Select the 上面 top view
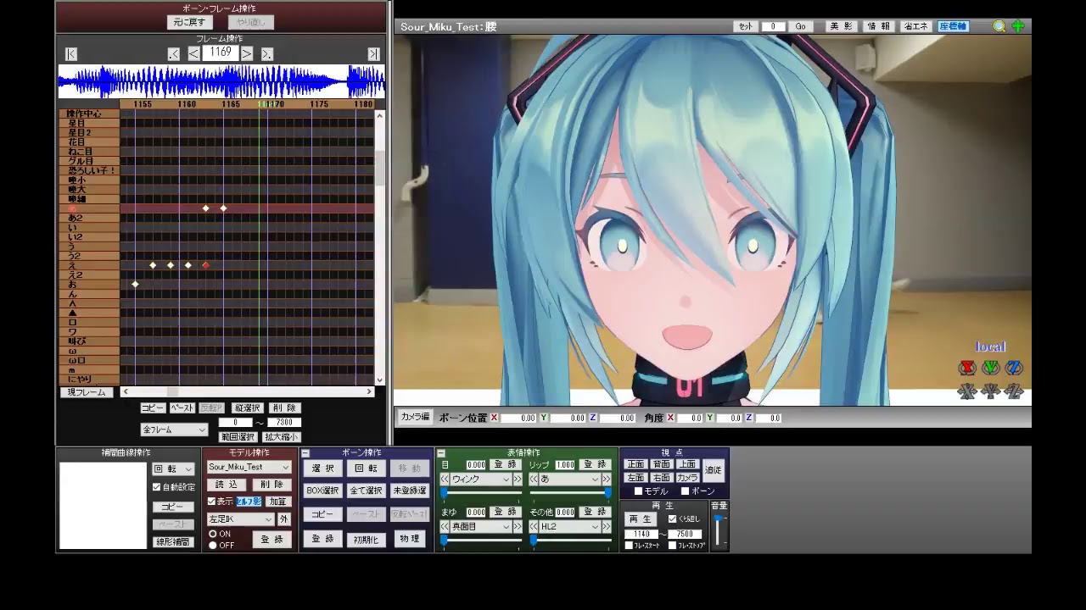The width and height of the screenshot is (1086, 610). pyautogui.click(x=687, y=464)
